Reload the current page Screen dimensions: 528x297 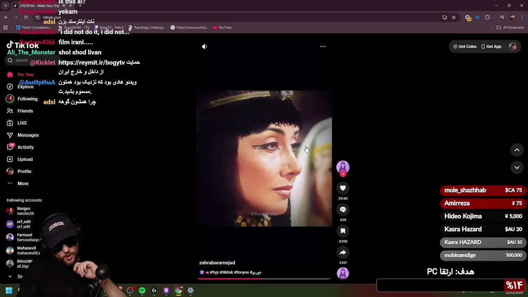point(26,17)
